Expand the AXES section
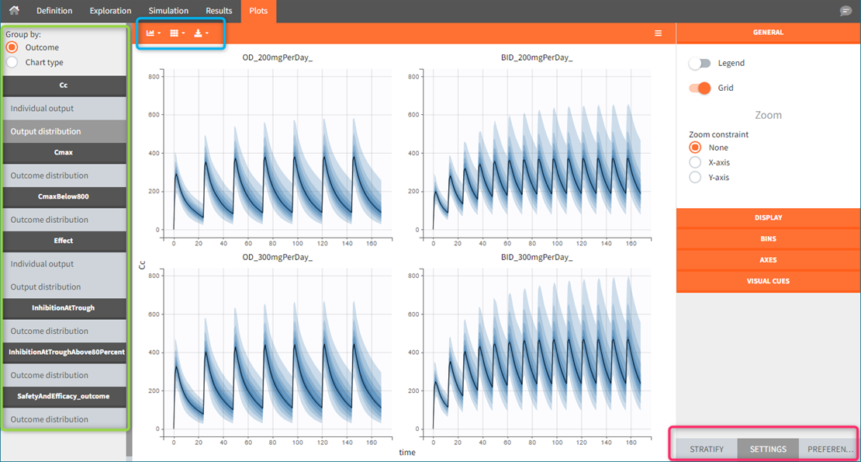The height and width of the screenshot is (462, 861). pyautogui.click(x=768, y=259)
